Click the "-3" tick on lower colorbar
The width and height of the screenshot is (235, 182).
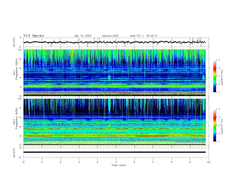(x=219, y=109)
